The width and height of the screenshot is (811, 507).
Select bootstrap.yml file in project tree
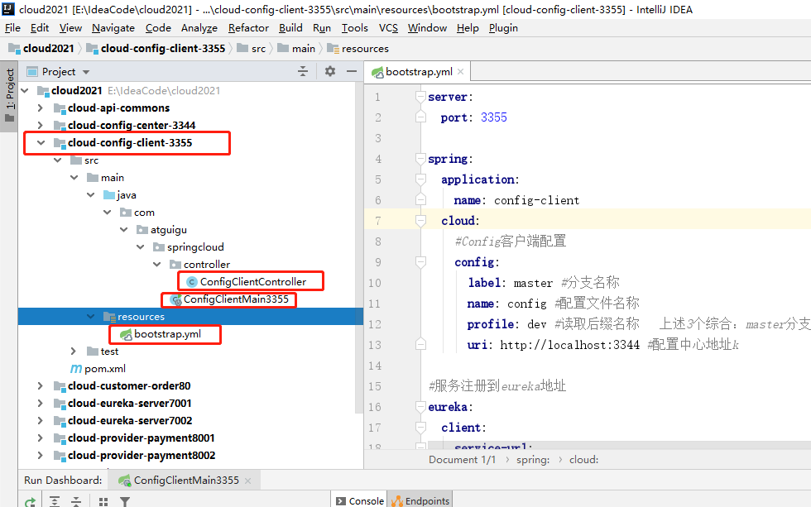pos(167,334)
